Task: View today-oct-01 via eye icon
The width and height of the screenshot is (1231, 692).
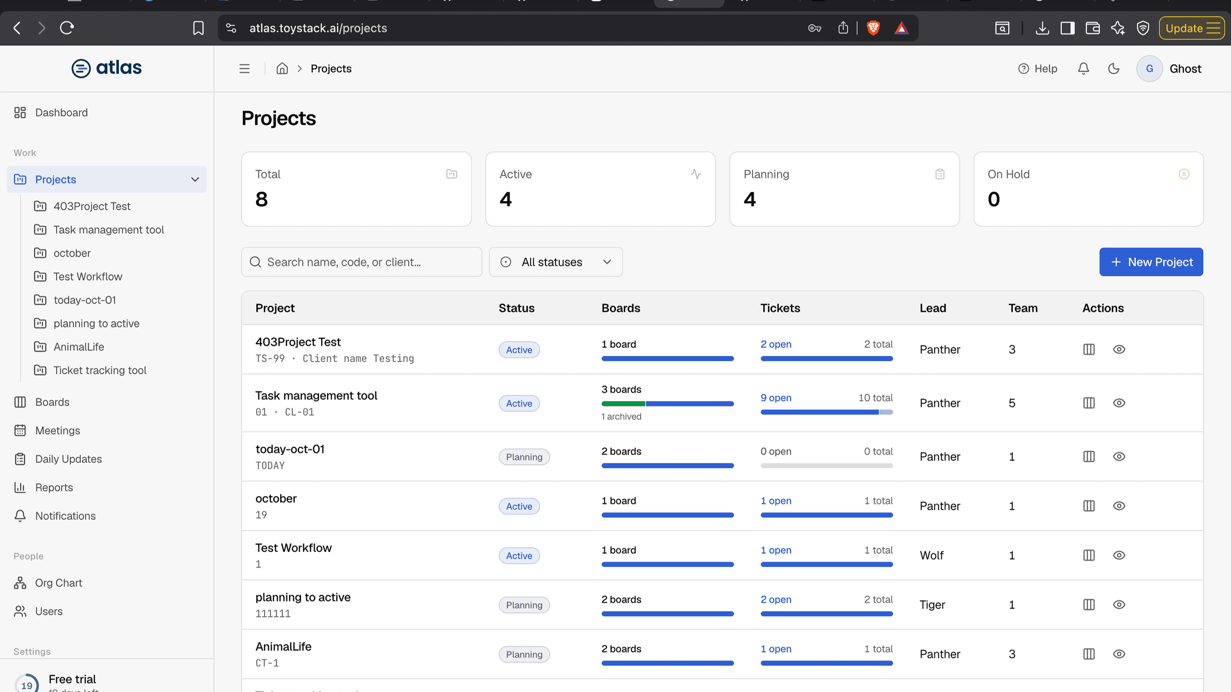Action: pyautogui.click(x=1119, y=457)
